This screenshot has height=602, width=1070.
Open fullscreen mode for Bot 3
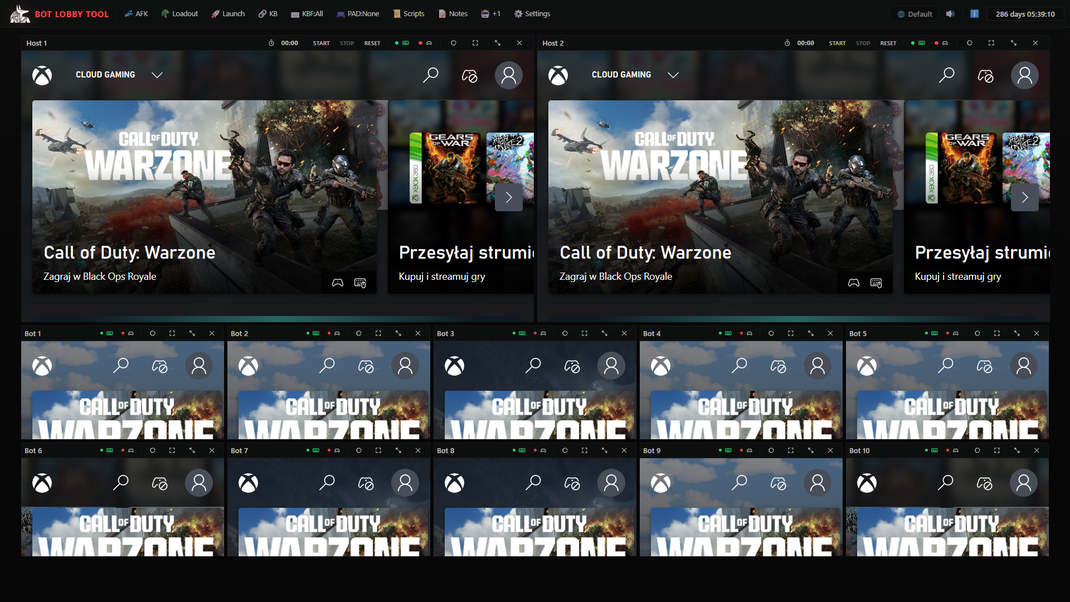(585, 333)
